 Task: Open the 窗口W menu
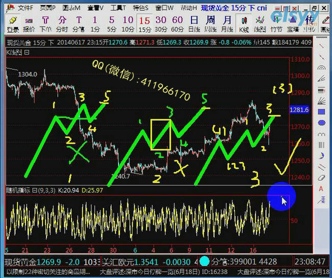(x=164, y=8)
